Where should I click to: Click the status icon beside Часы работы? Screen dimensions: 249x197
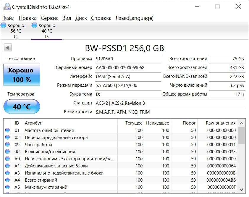pyautogui.click(x=7, y=145)
